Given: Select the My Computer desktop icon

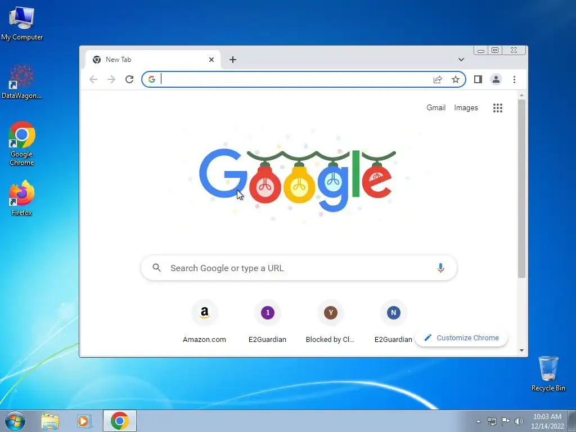Looking at the screenshot, I should [22, 22].
